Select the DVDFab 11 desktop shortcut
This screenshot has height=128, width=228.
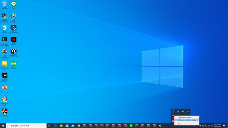[x=4, y=101]
